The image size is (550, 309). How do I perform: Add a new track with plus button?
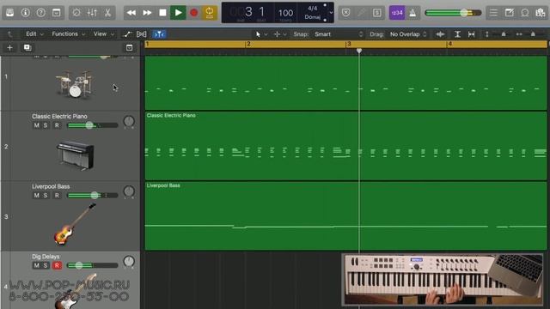pos(9,47)
